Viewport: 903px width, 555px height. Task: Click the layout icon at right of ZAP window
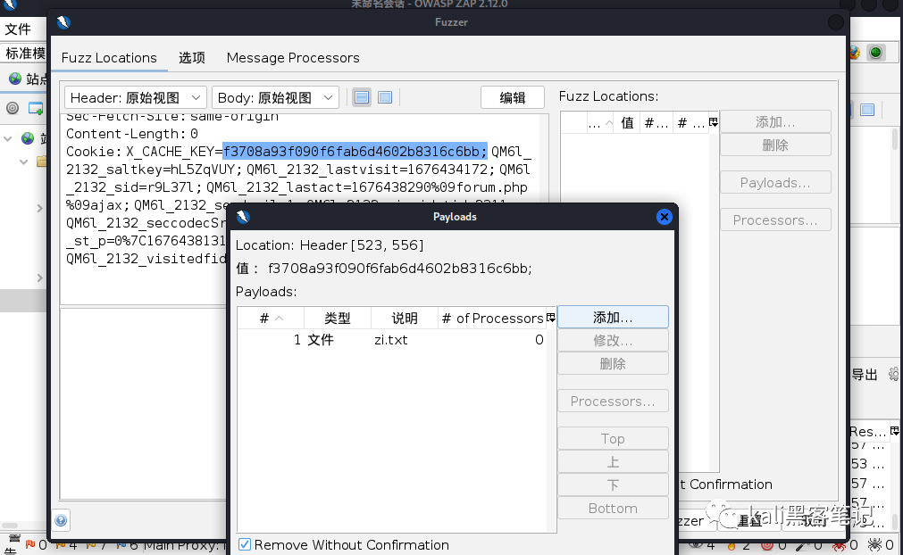click(x=867, y=109)
